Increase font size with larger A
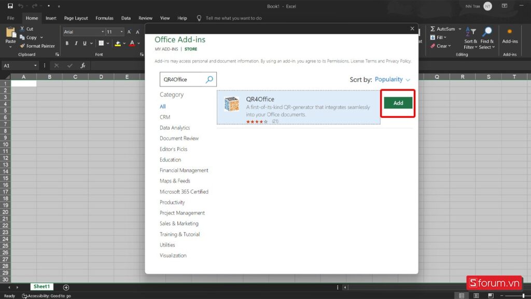Viewport: 531px width, 299px height. click(129, 32)
